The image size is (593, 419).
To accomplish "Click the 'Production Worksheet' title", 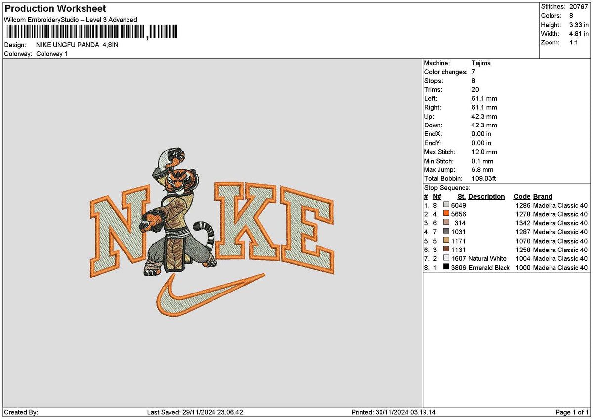I will pyautogui.click(x=55, y=9).
